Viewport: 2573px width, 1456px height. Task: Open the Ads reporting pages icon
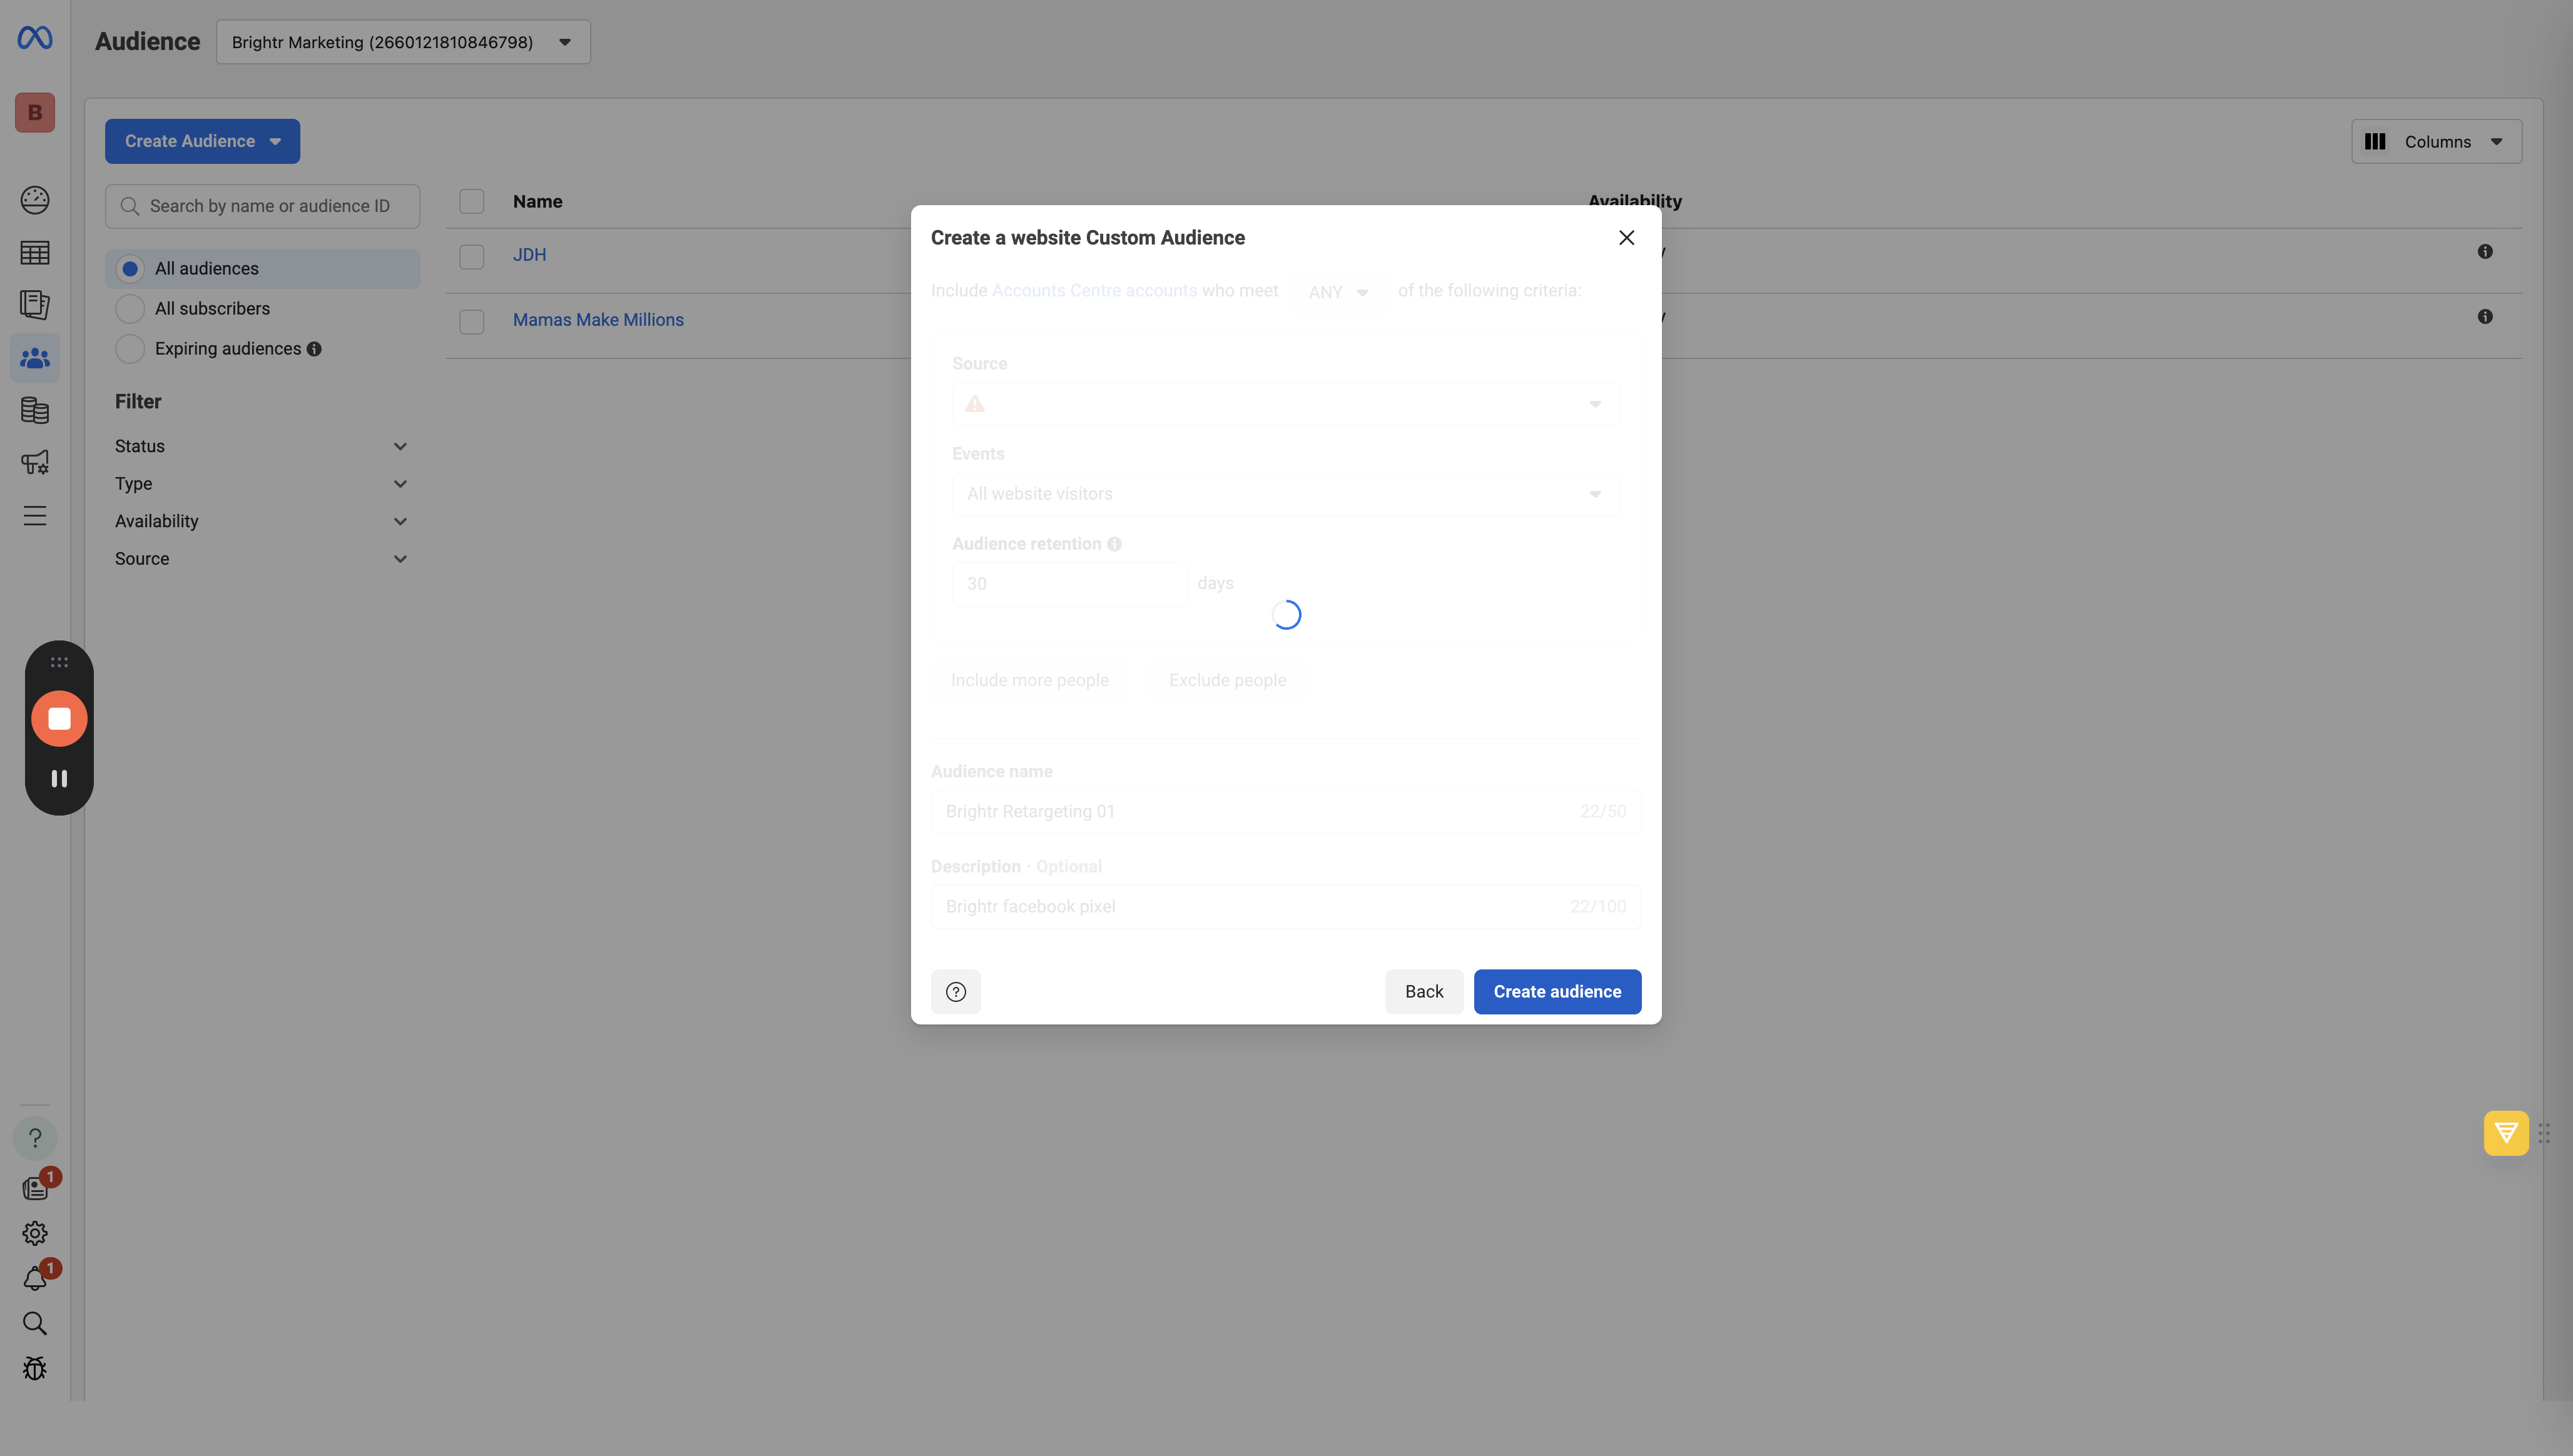(35, 305)
